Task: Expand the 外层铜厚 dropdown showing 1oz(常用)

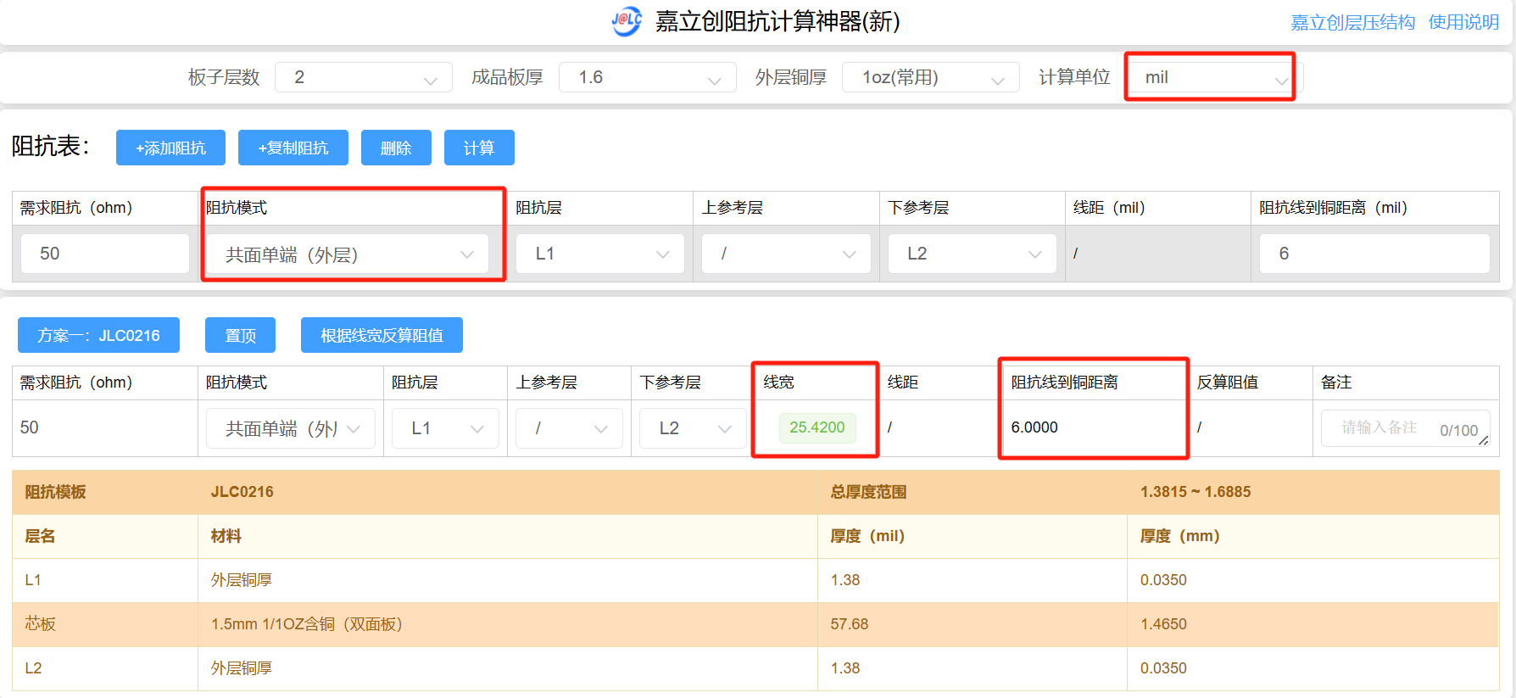Action: pos(931,77)
